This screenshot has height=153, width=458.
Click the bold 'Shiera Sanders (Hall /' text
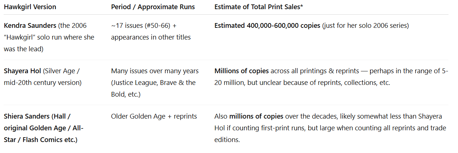37,116
